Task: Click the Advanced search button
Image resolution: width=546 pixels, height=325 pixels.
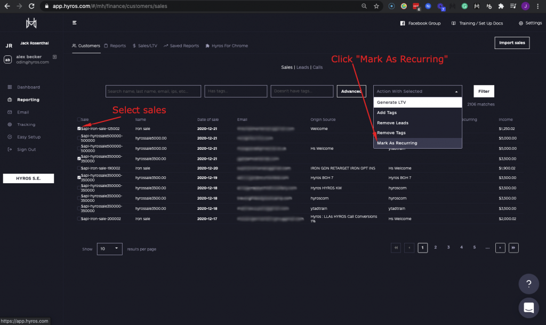Action: 351,91
